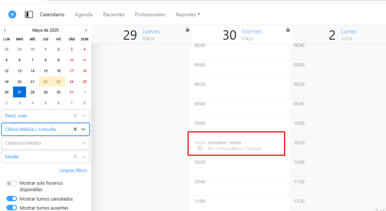
Task: Select May 12 in mini calendar
Action: (x=7, y=71)
